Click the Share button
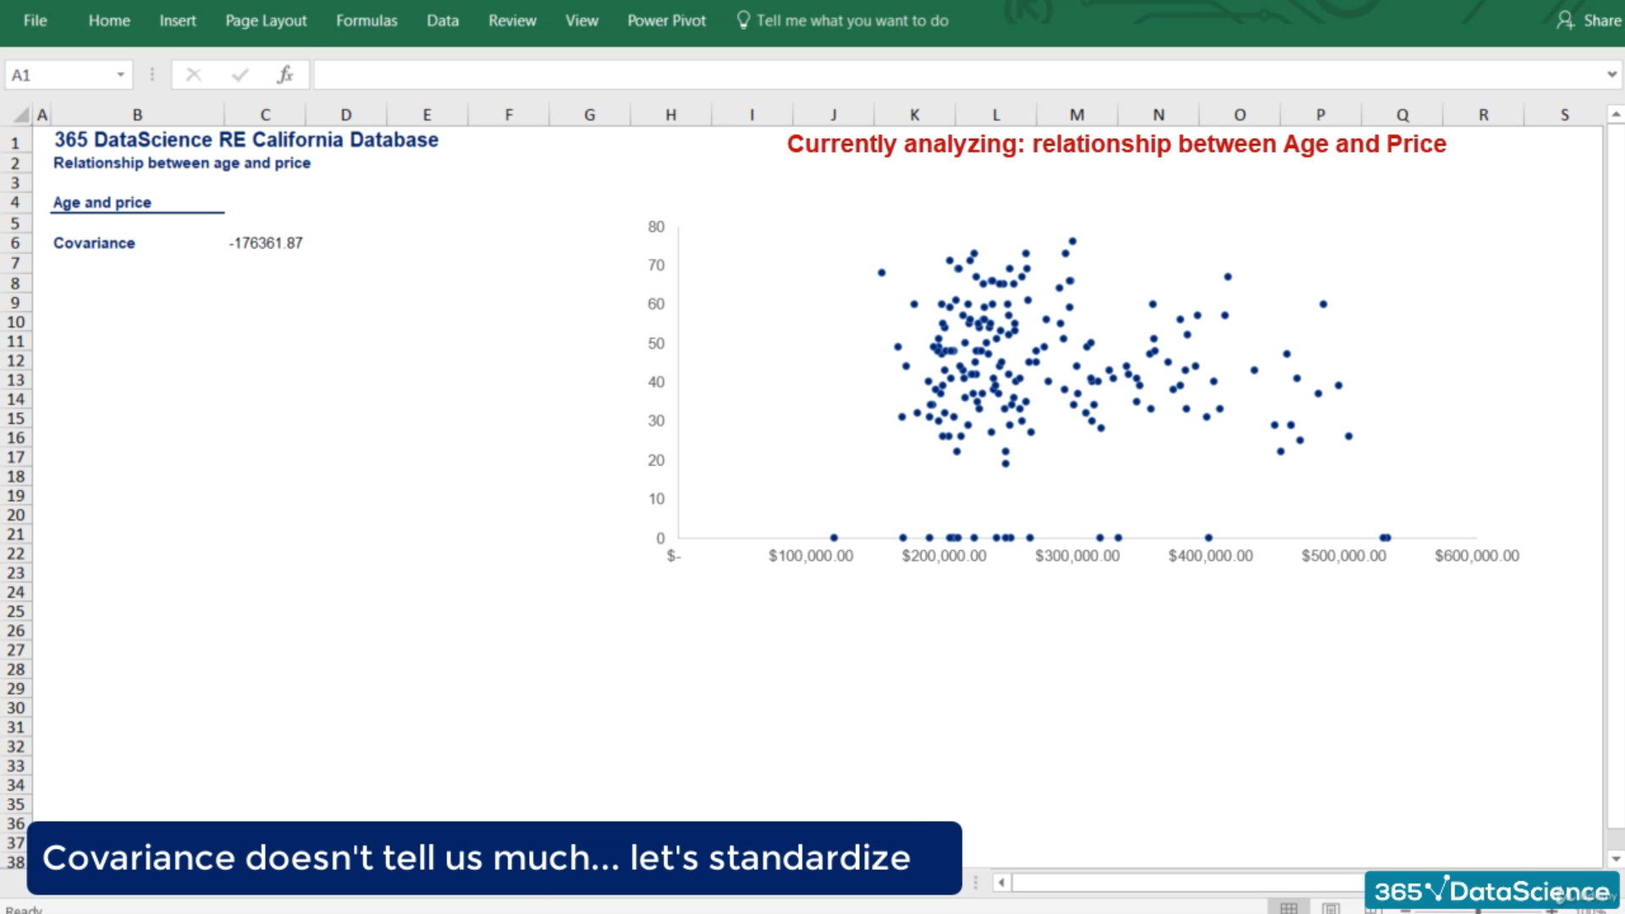 pyautogui.click(x=1601, y=20)
